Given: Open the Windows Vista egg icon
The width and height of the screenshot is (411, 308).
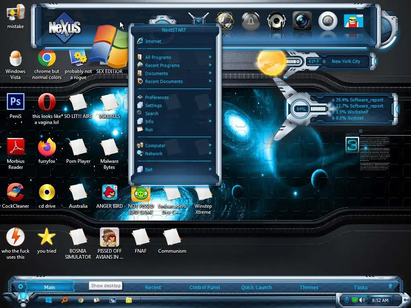Looking at the screenshot, I should [x=16, y=58].
